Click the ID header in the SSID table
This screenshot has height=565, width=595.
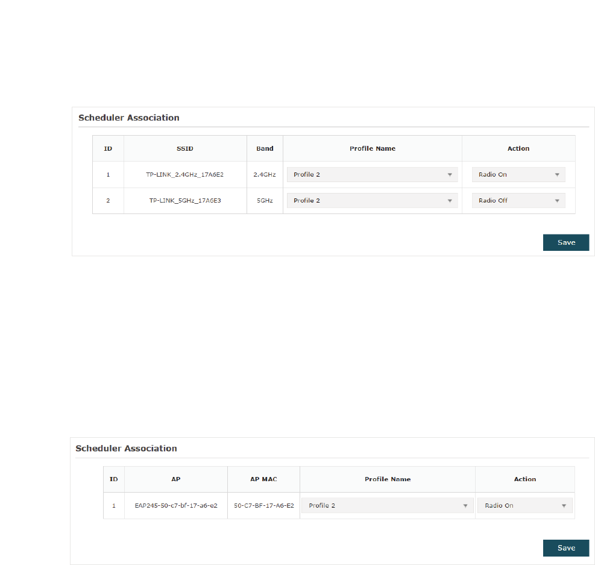(108, 148)
